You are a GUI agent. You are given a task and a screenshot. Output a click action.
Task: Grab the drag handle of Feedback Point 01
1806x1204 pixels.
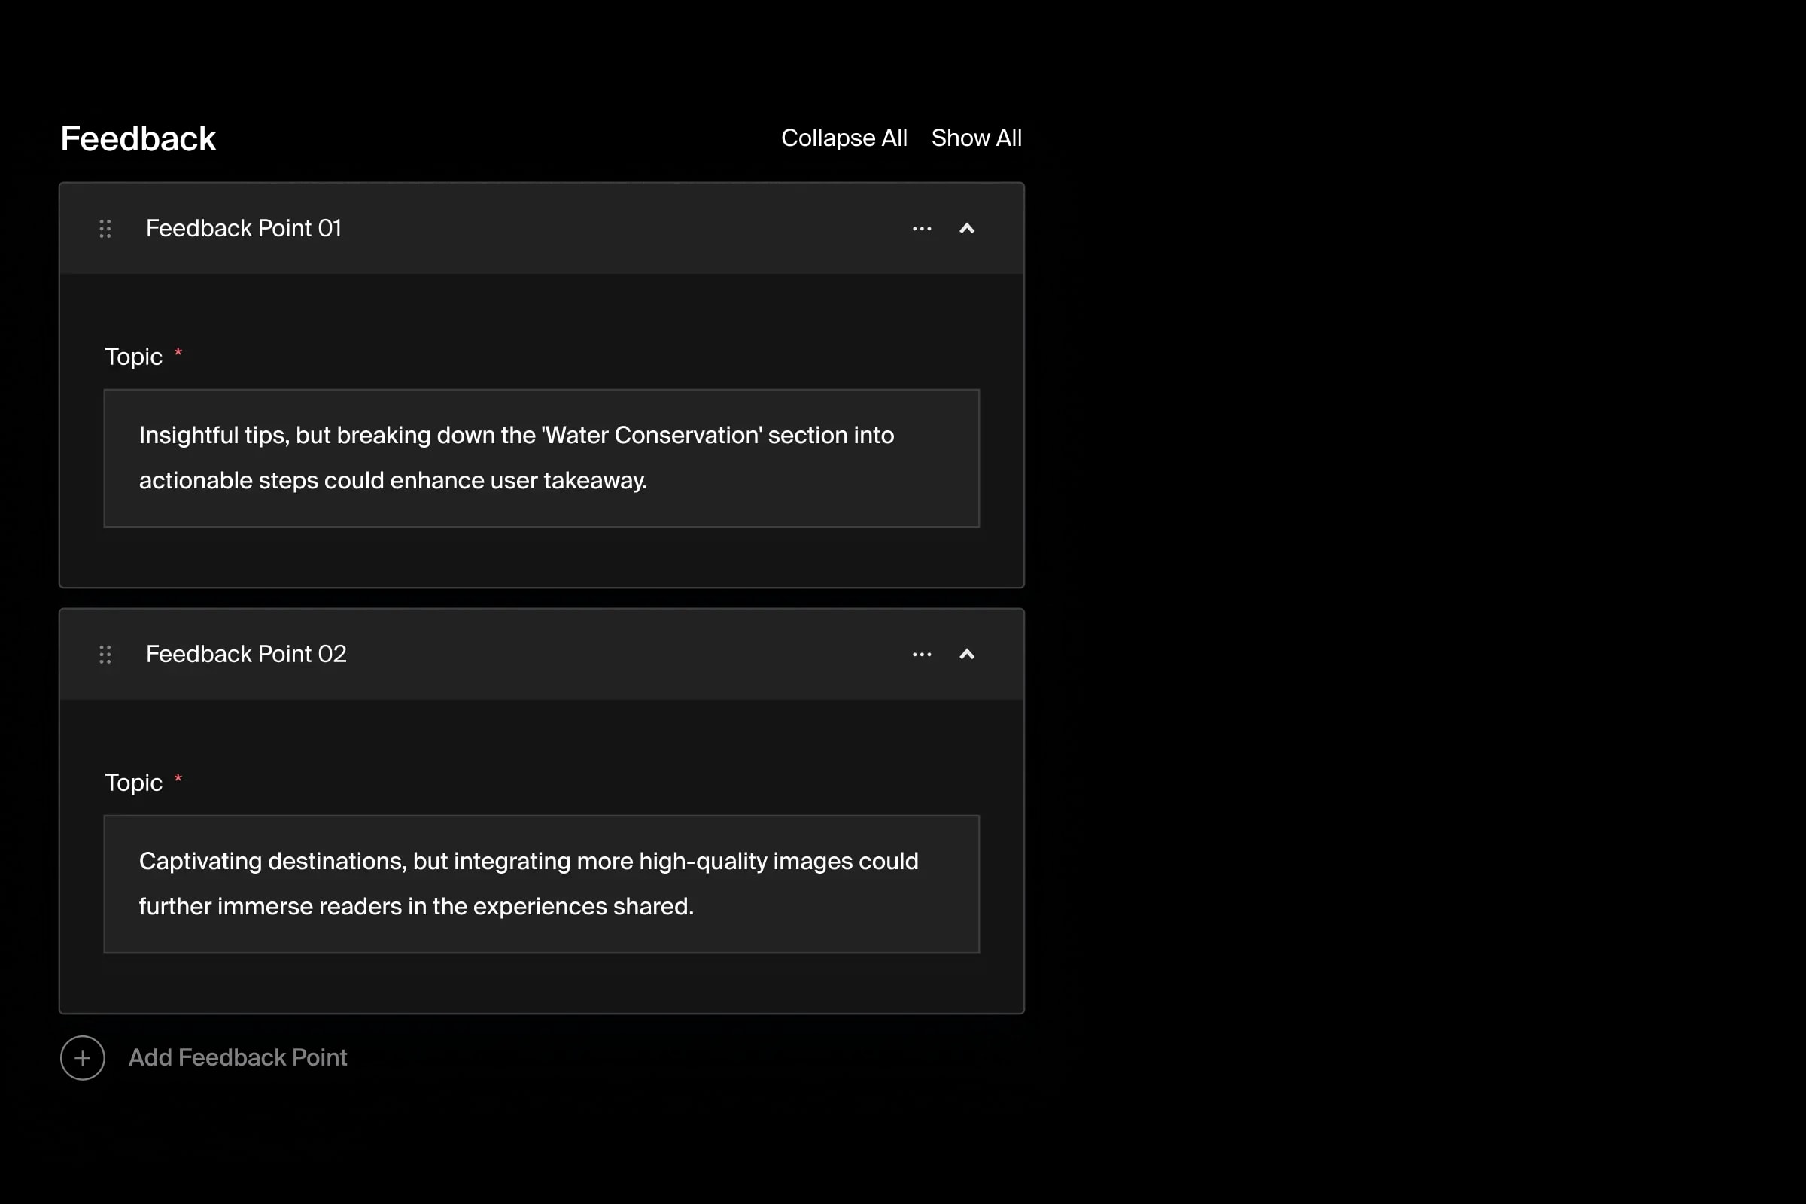(x=105, y=228)
